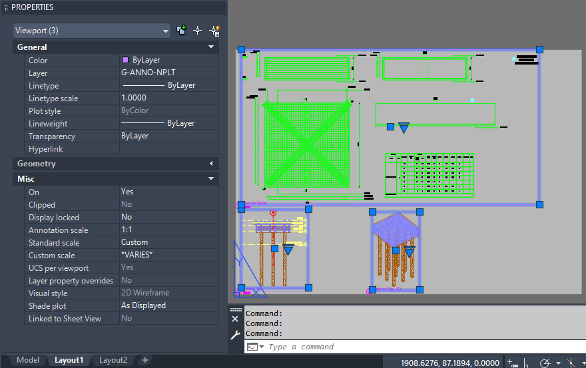Viewport: 586px width, 368px height.
Task: Open the Viewport (3) object type dropdown
Action: 92,31
